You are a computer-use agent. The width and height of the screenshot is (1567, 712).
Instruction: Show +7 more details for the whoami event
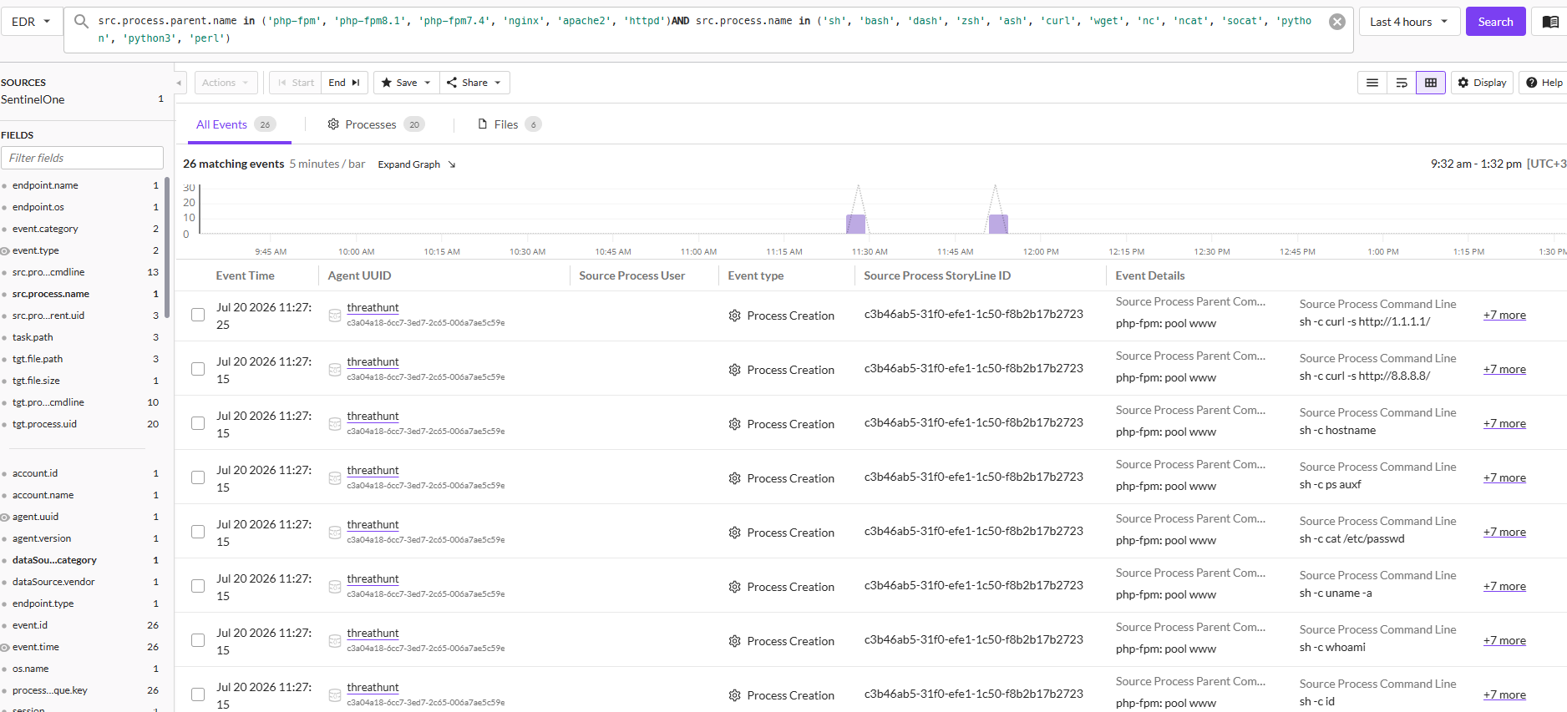click(x=1504, y=640)
